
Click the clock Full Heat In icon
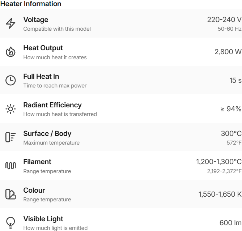(11, 80)
